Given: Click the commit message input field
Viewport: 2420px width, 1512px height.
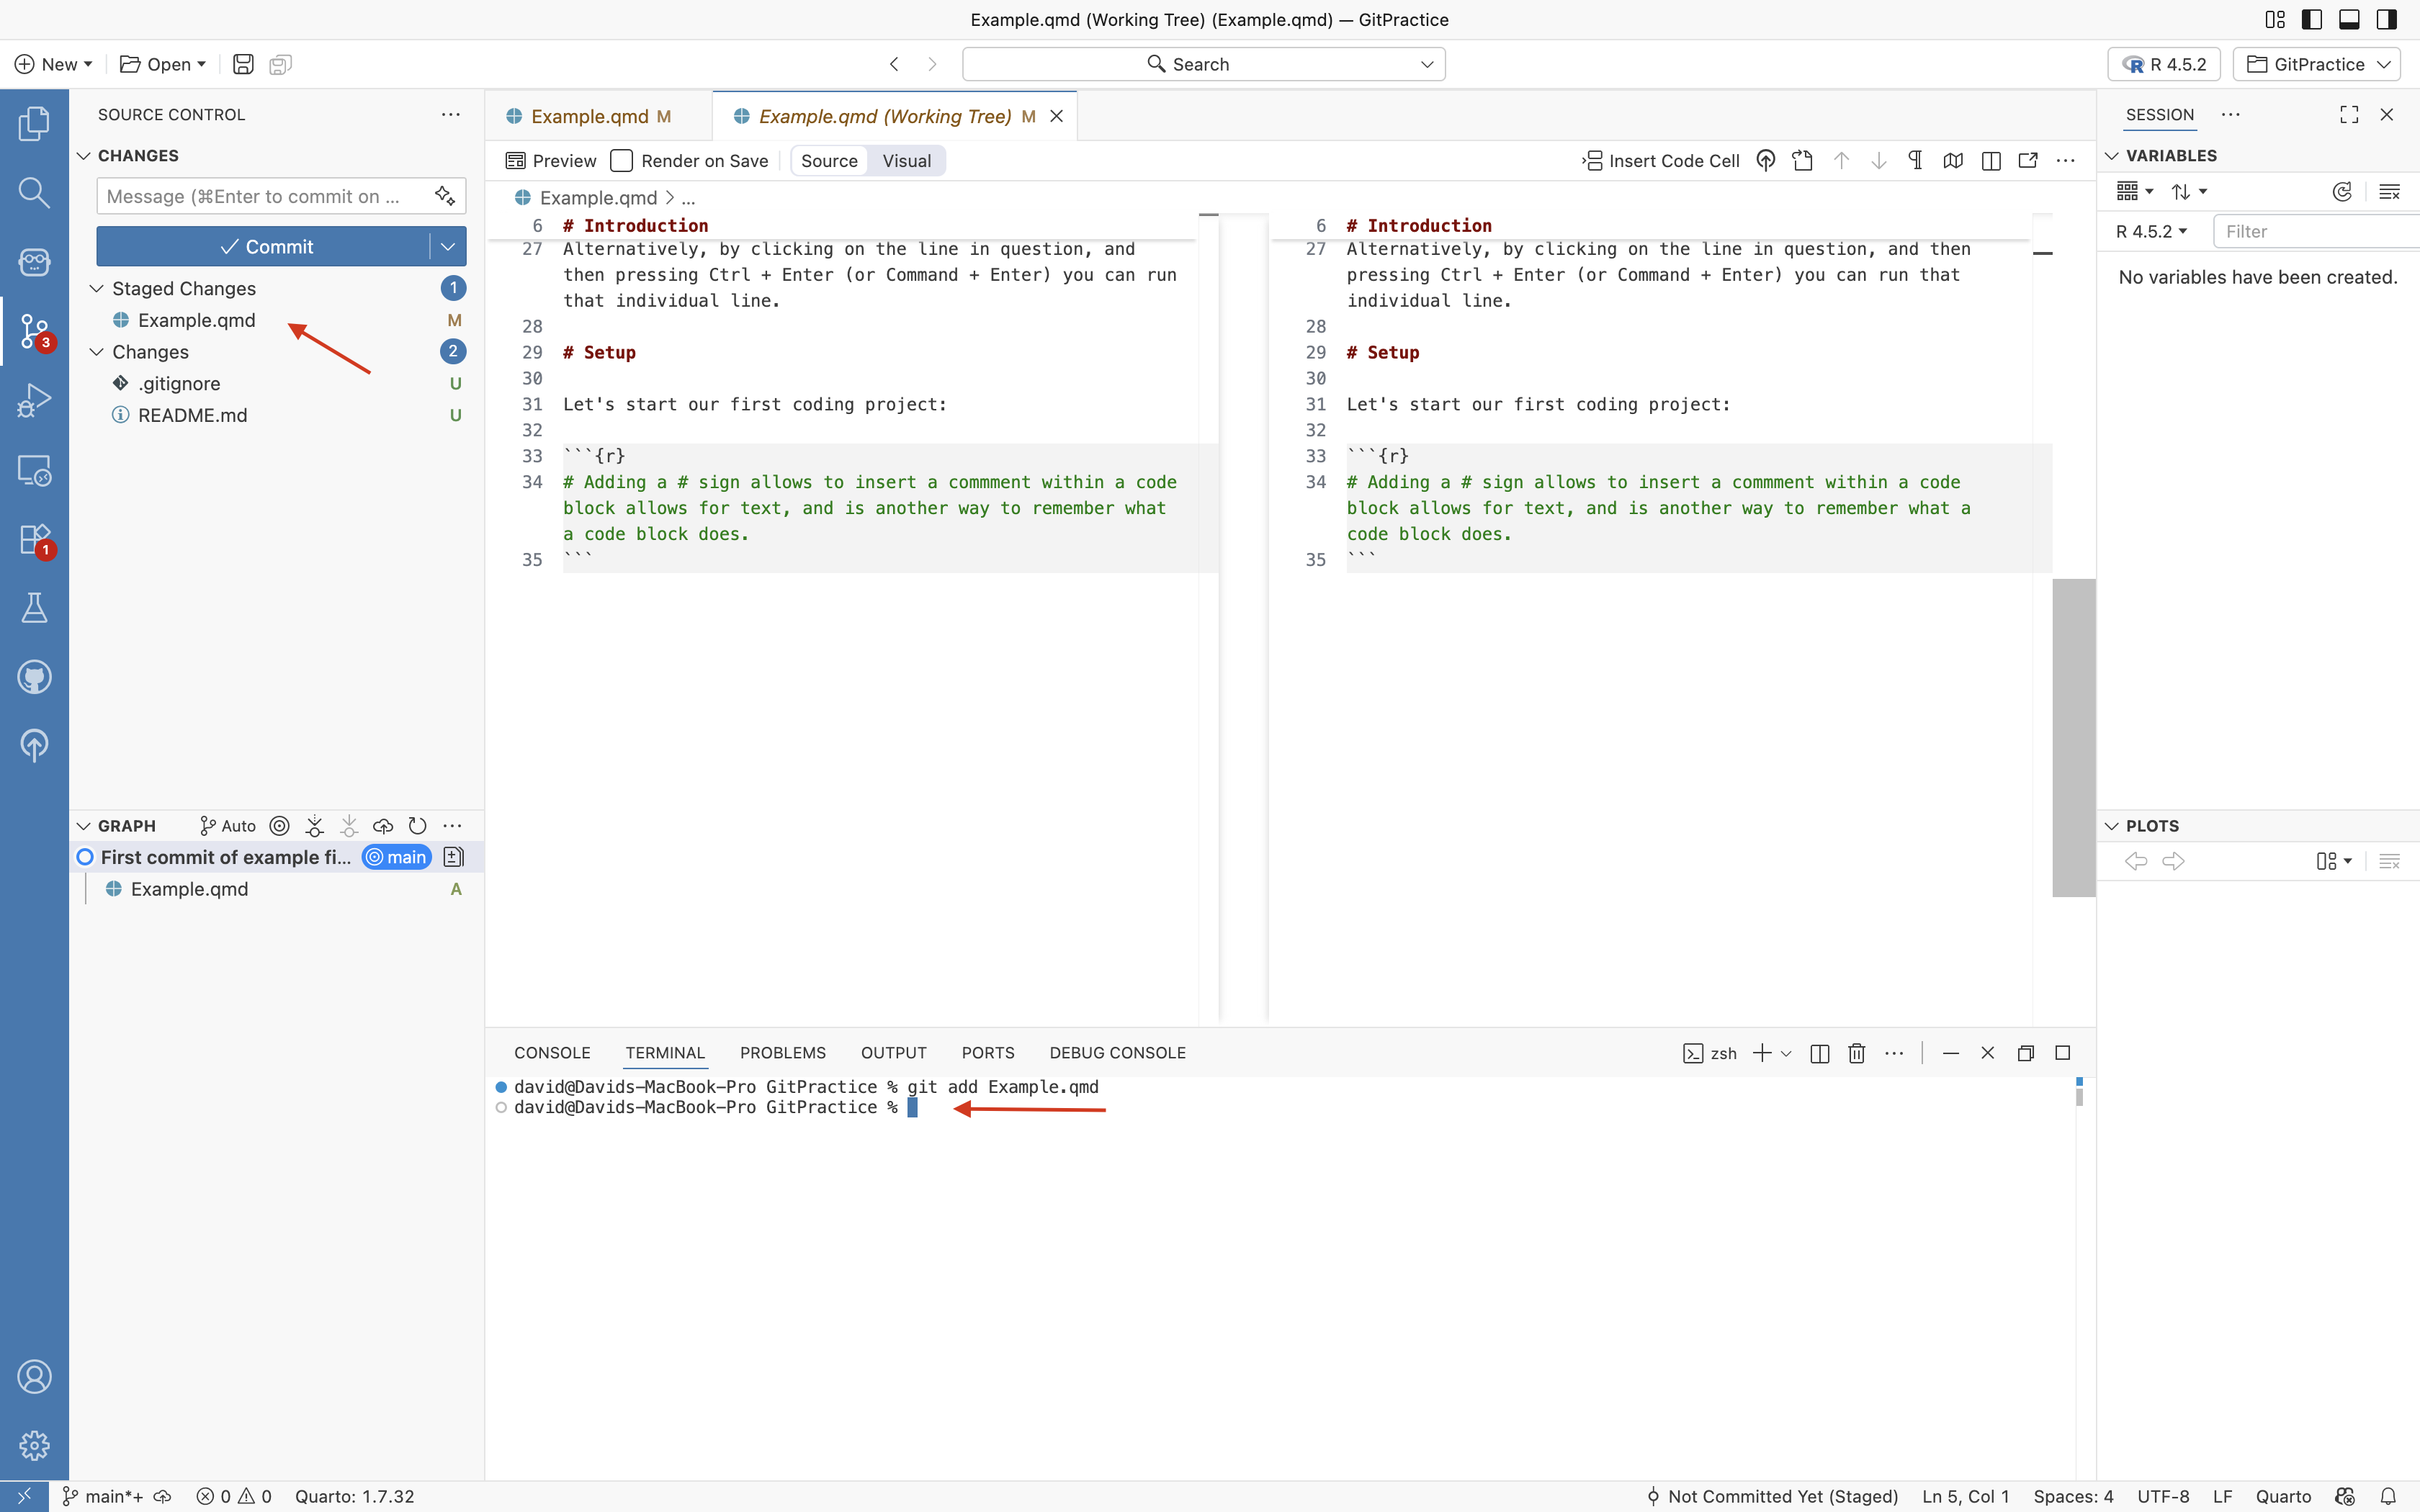Looking at the screenshot, I should point(262,197).
